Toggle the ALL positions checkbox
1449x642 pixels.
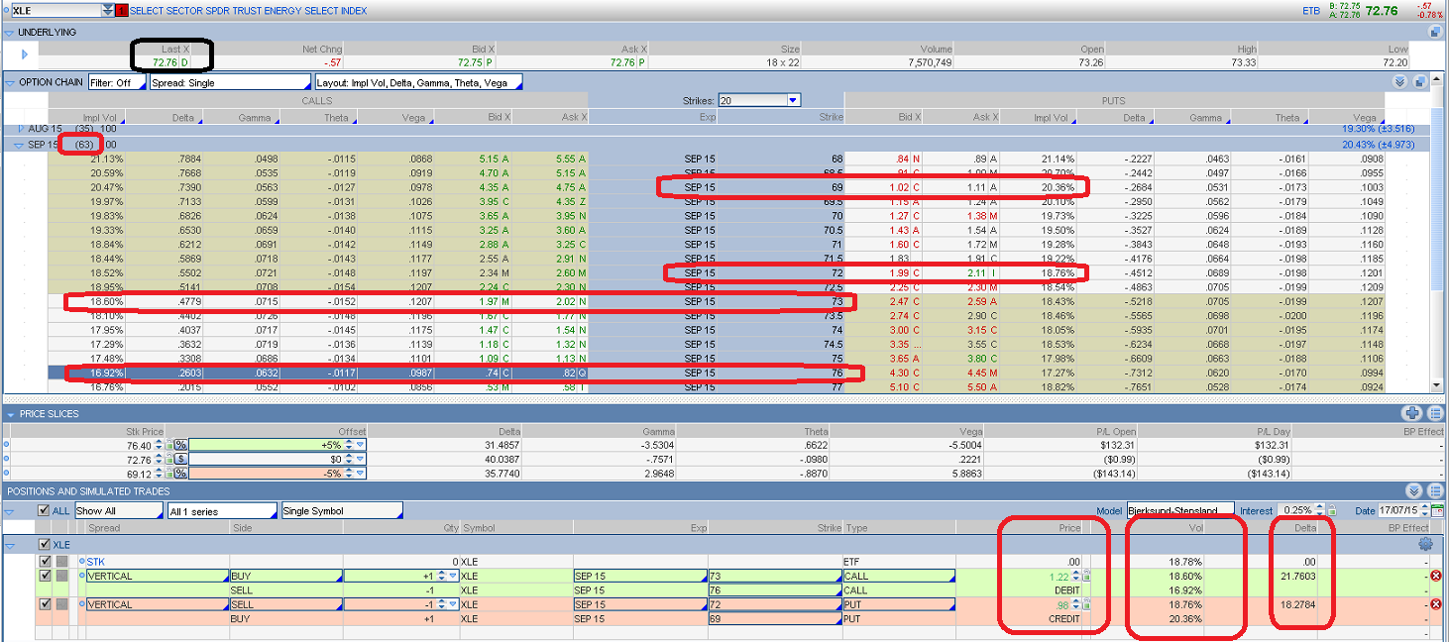pyautogui.click(x=43, y=511)
